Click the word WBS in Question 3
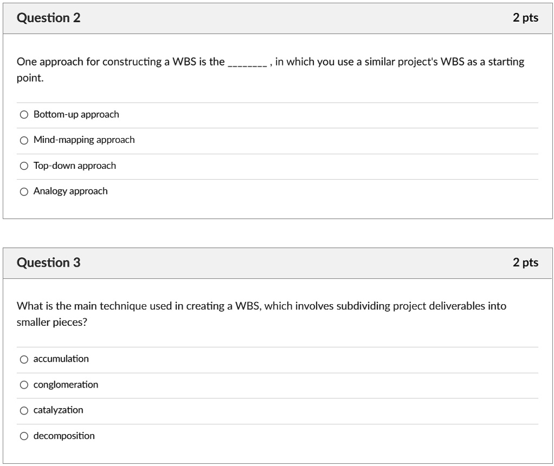This screenshot has width=554, height=466. 249,306
